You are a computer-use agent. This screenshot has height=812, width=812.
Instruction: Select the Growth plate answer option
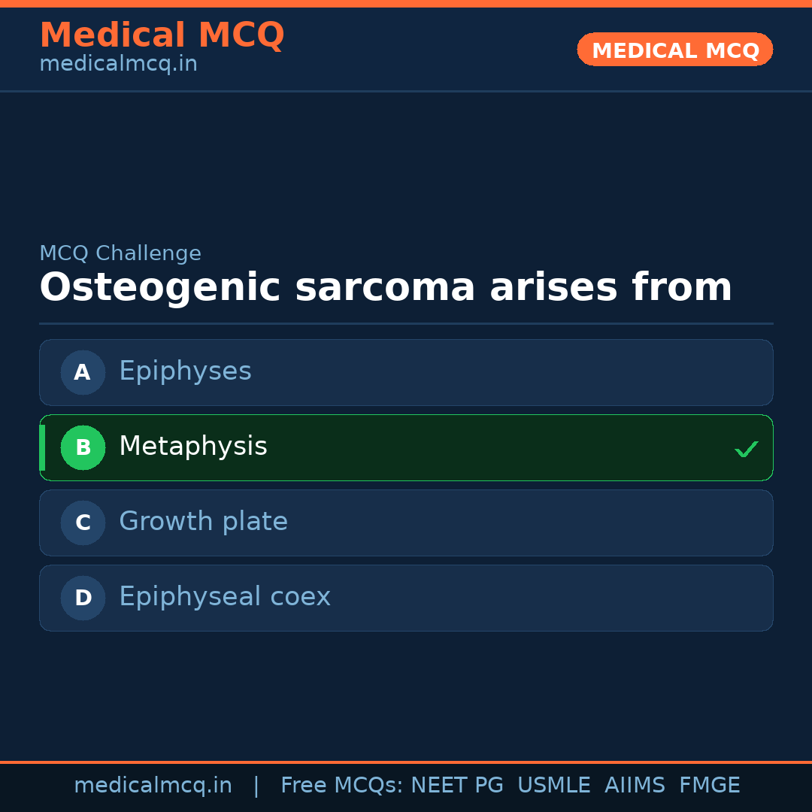(406, 523)
